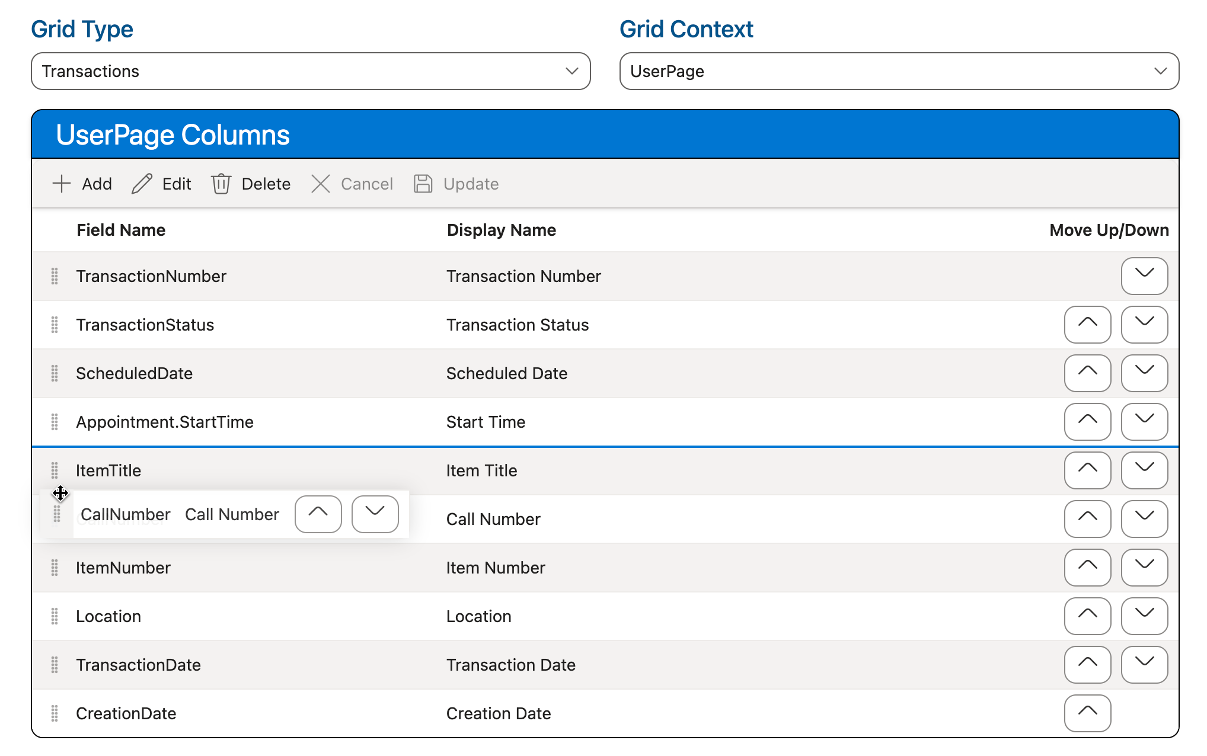The image size is (1207, 756).
Task: Click the drag handle beside TransactionNumber
Action: tap(55, 276)
